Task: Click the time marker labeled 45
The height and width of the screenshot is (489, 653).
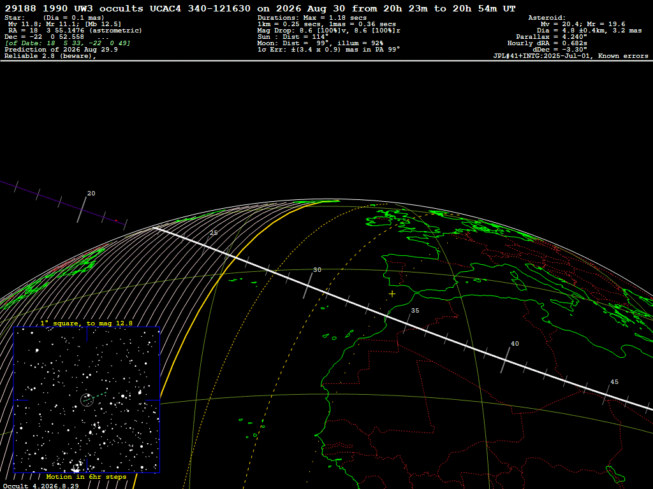Action: (x=614, y=382)
